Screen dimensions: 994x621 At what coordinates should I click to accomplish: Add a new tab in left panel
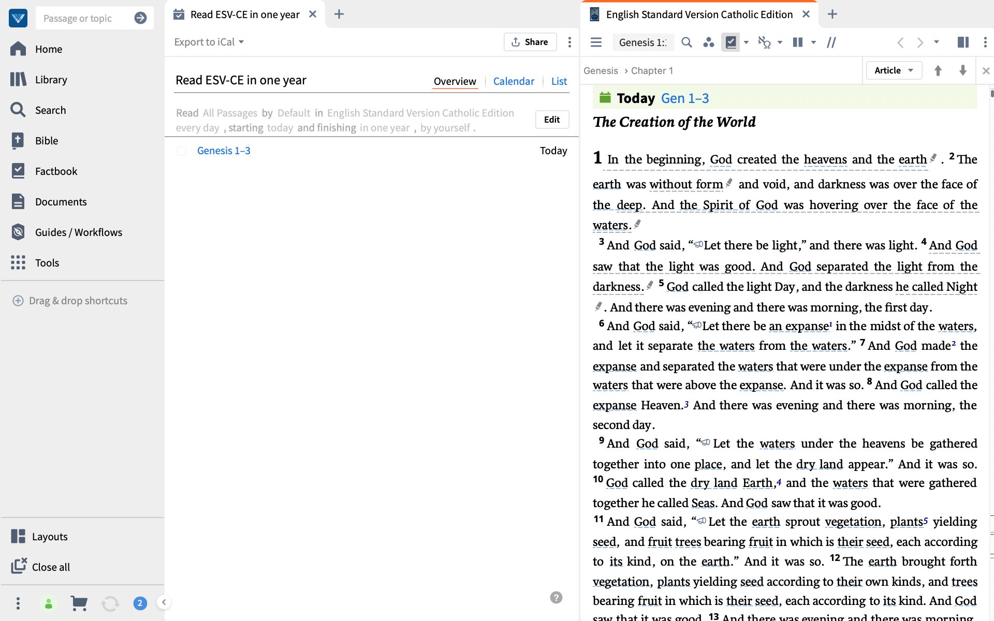click(x=339, y=14)
